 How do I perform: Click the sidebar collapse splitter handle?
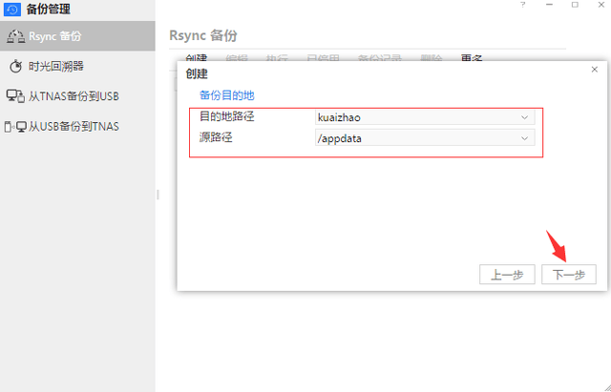click(x=158, y=196)
